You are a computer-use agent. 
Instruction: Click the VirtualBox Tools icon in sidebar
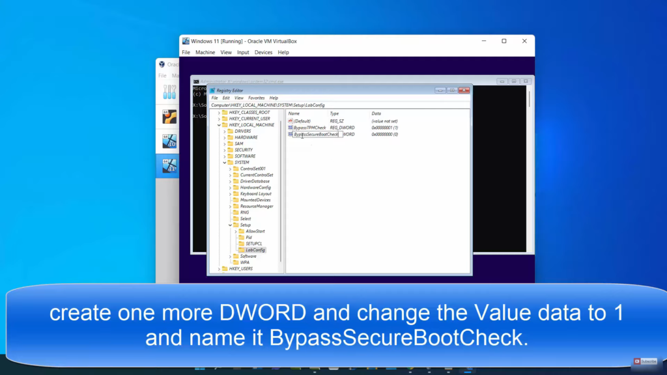(169, 92)
